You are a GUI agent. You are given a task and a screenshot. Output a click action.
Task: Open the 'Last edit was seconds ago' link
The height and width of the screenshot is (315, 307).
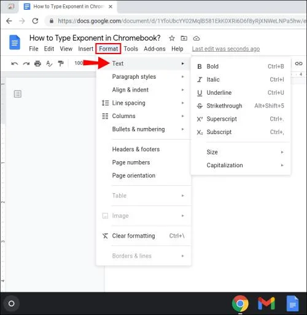click(226, 49)
